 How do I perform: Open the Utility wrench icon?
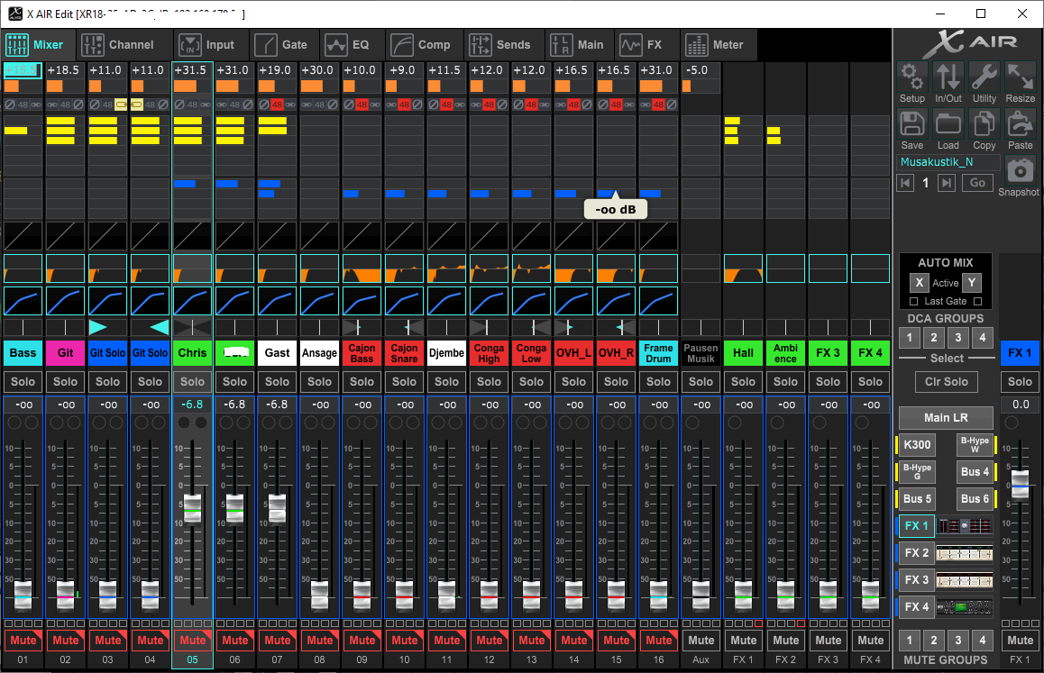(x=984, y=77)
